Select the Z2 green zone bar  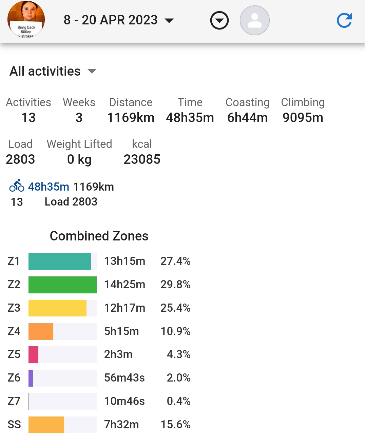[62, 285]
